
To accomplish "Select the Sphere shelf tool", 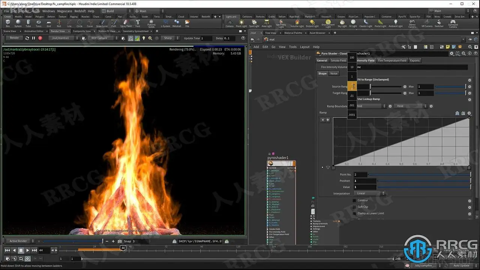I will 18,24.
